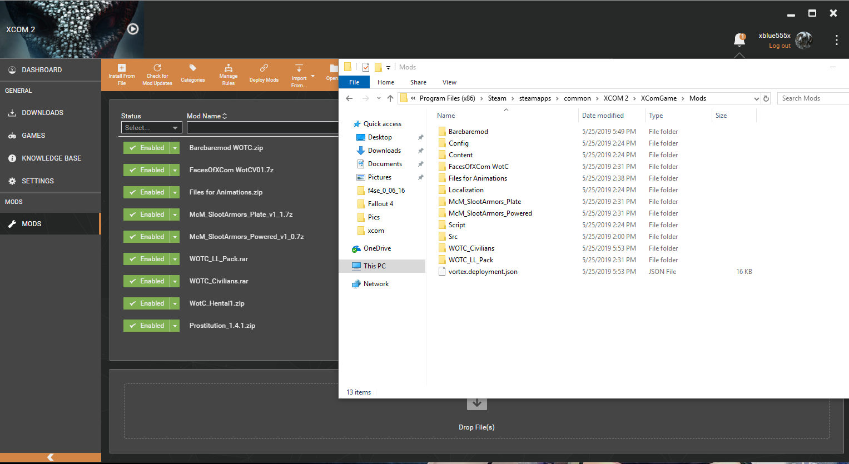Open Dashboard in the Vortex sidebar
Viewport: 849px width, 464px height.
(50, 70)
